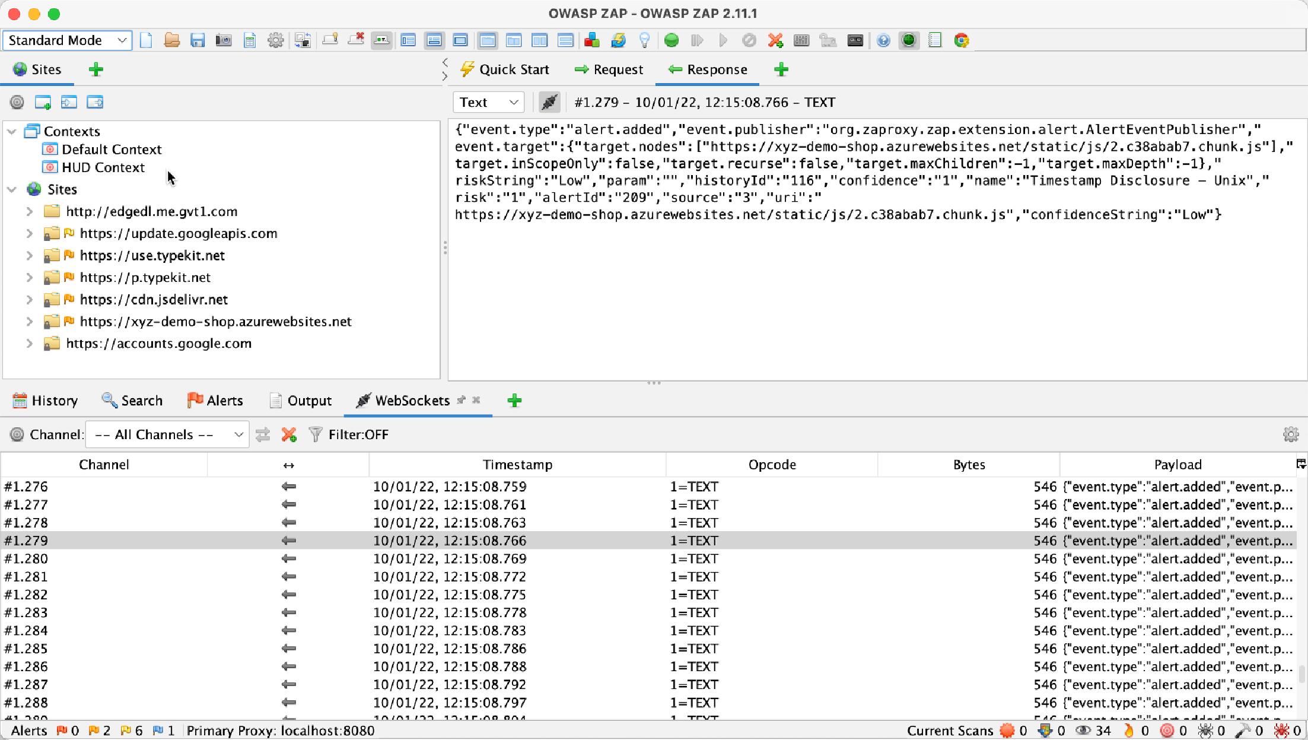Screen dimensions: 1308x740
Task: Switch to the Quick Start tab
Action: tap(505, 69)
